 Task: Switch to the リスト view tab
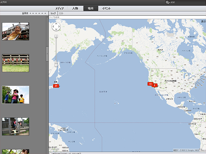point(61,13)
